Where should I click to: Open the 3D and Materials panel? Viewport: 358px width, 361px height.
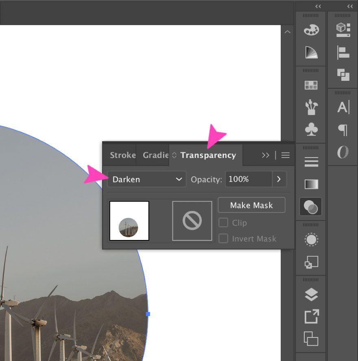click(x=343, y=28)
